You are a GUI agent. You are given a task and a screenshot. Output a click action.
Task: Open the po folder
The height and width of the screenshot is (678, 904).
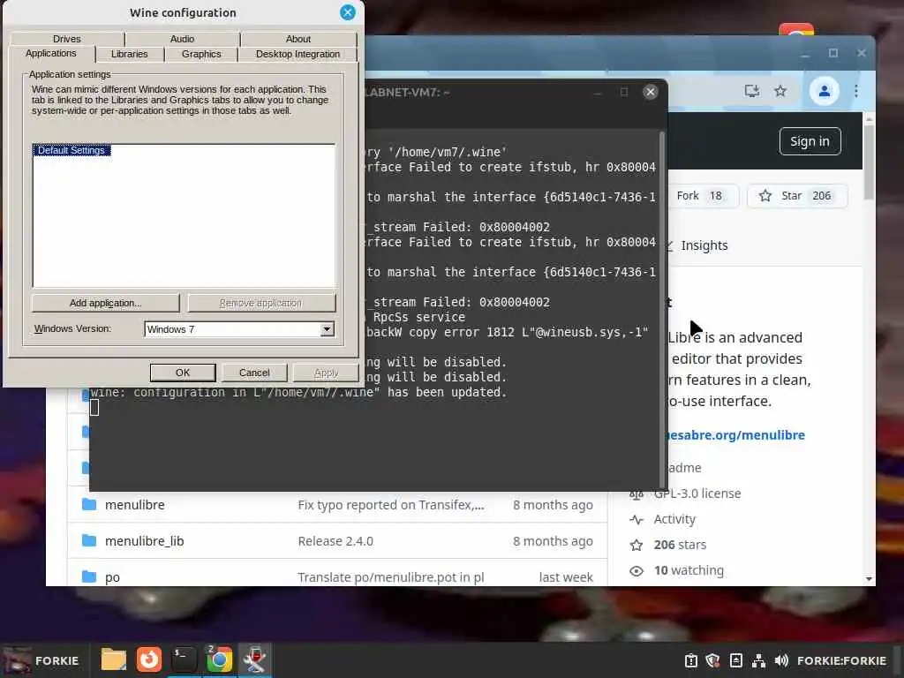[112, 577]
